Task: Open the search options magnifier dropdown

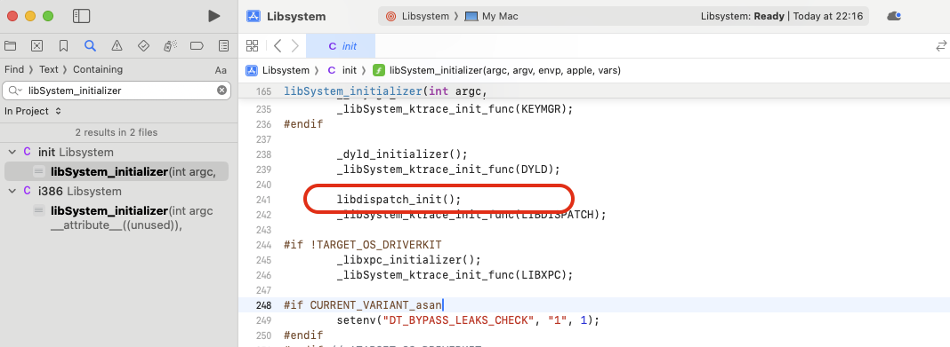Action: point(16,91)
